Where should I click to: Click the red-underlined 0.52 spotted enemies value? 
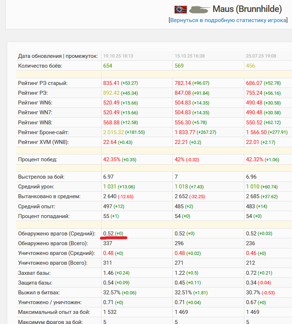pos(109,234)
